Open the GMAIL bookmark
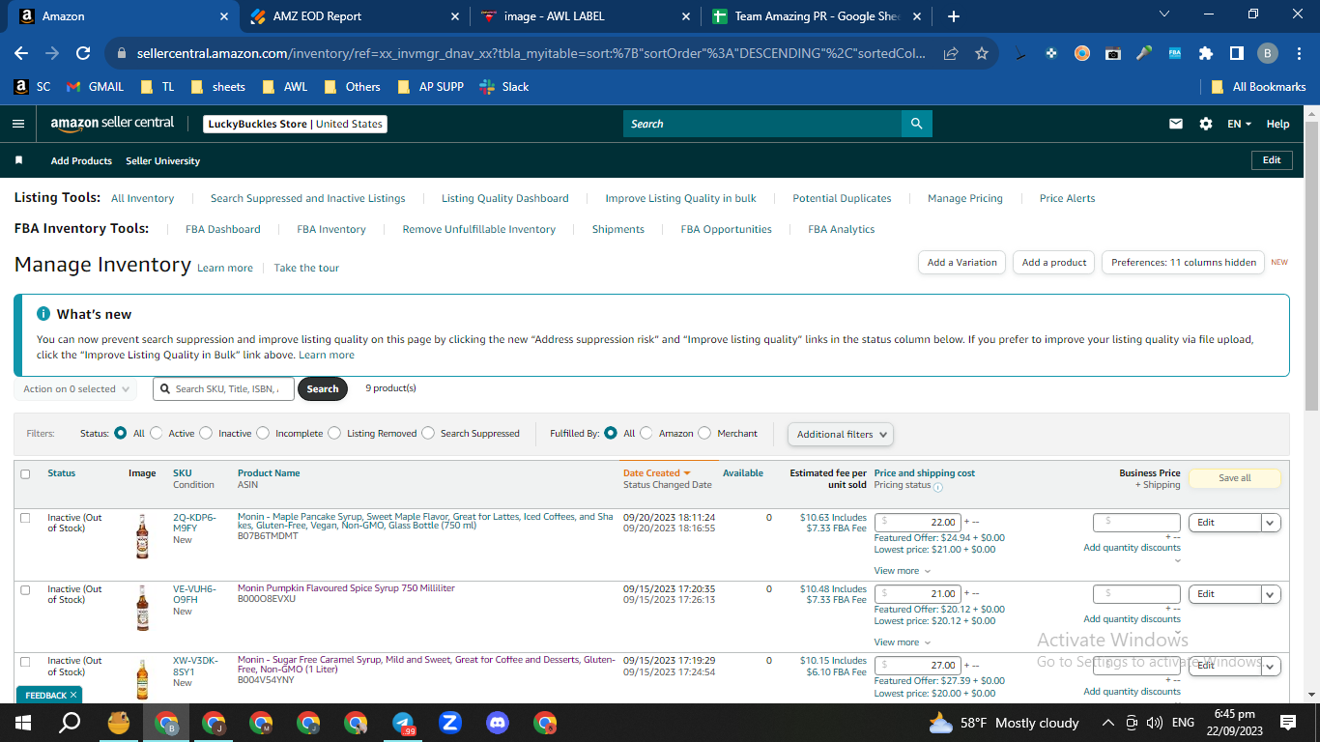Image resolution: width=1320 pixels, height=742 pixels. [x=96, y=87]
